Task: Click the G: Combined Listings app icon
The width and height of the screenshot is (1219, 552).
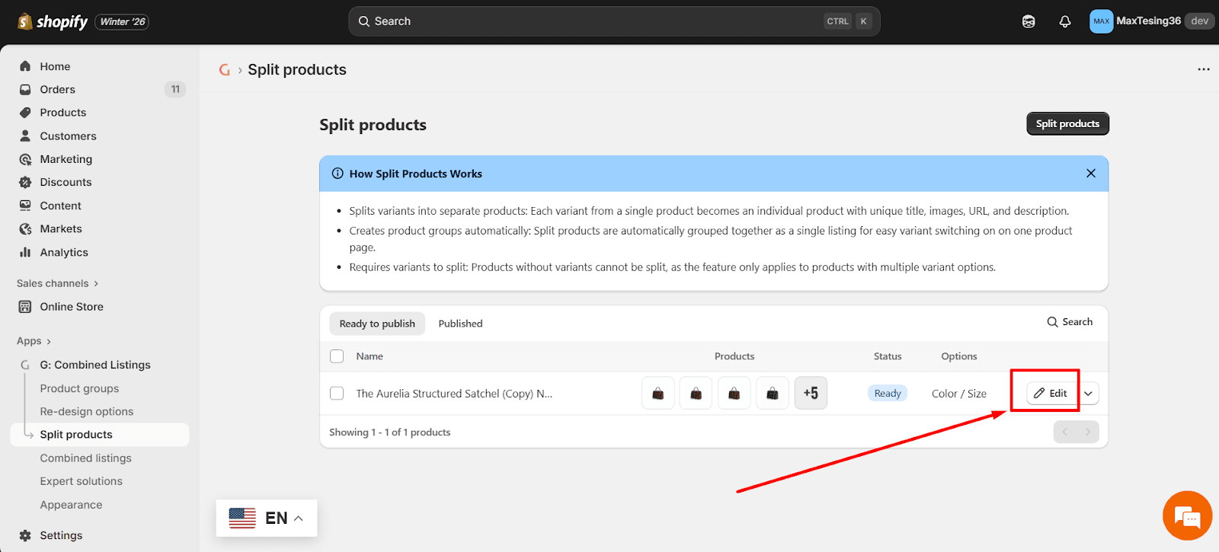Action: coord(25,365)
